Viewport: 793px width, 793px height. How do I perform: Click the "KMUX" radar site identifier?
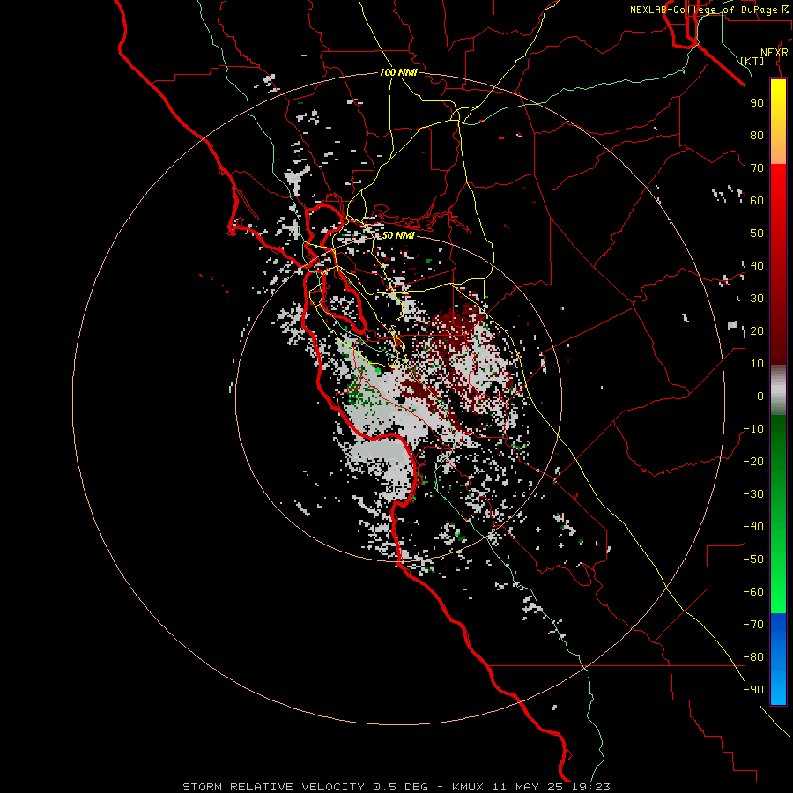pos(468,787)
